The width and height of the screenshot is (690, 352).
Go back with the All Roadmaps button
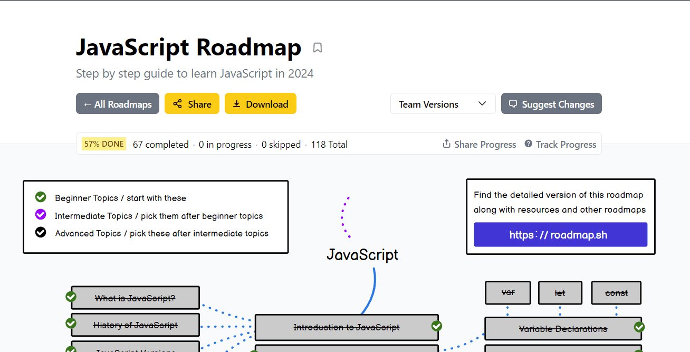click(117, 103)
